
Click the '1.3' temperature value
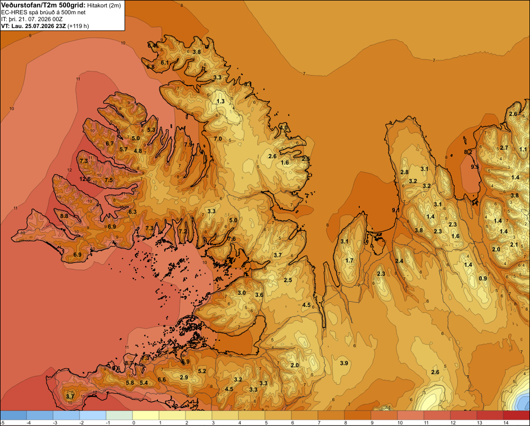tap(220, 101)
